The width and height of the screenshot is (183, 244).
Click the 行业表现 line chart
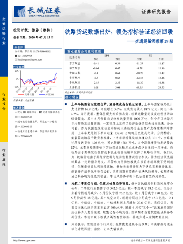click(x=36, y=80)
